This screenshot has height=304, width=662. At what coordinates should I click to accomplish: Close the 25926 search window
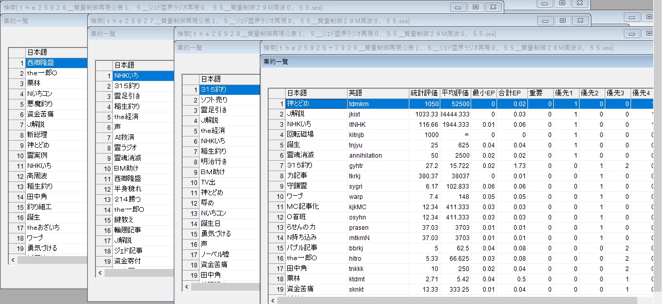click(x=493, y=7)
